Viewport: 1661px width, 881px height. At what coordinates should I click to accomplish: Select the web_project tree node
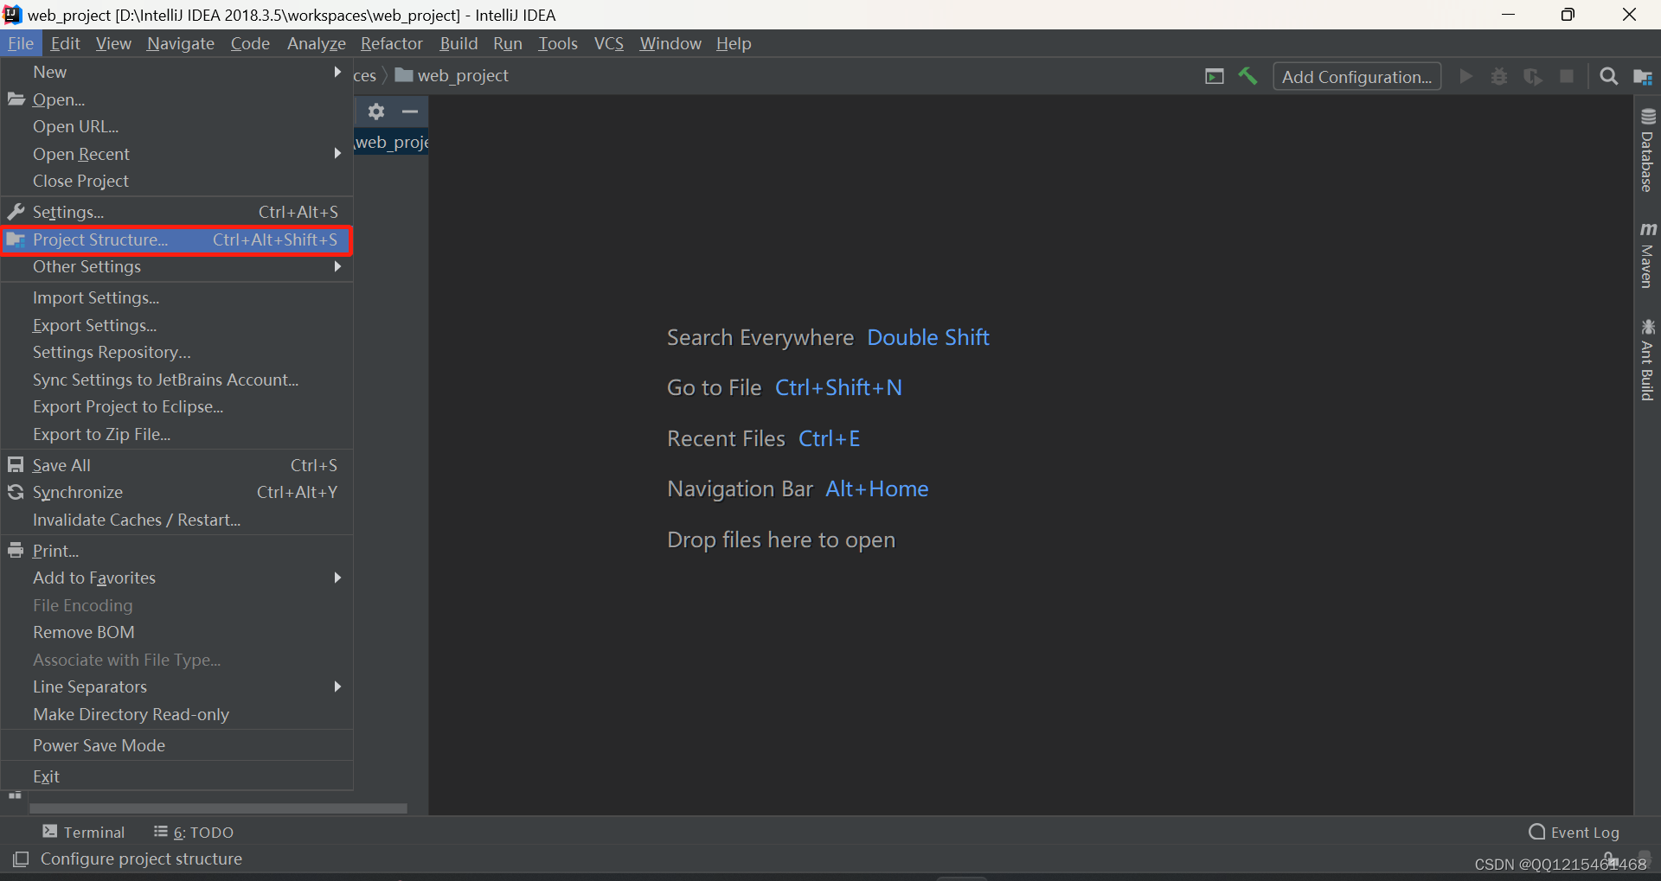[x=392, y=142]
